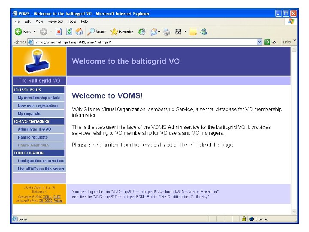Open the Back button history dropdown arrow
The image size is (309, 232).
pyautogui.click(x=35, y=31)
